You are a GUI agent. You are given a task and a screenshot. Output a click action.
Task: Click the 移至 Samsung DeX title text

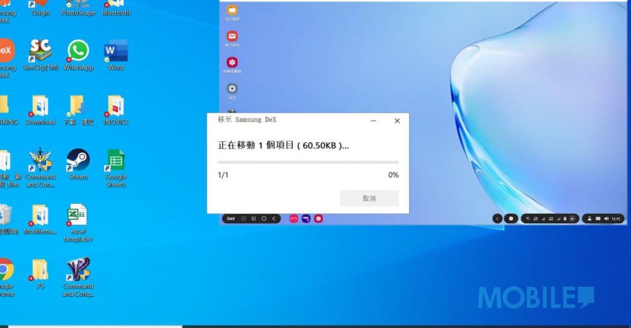[x=247, y=120]
